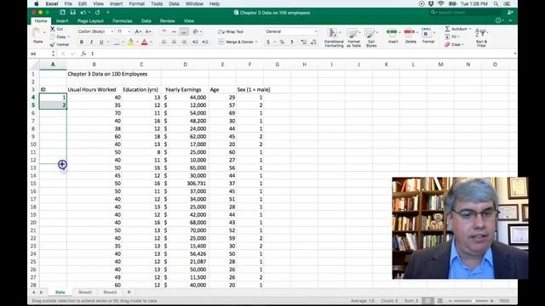Click the Format cells icon in Cells group
The image size is (545, 306).
click(x=427, y=33)
